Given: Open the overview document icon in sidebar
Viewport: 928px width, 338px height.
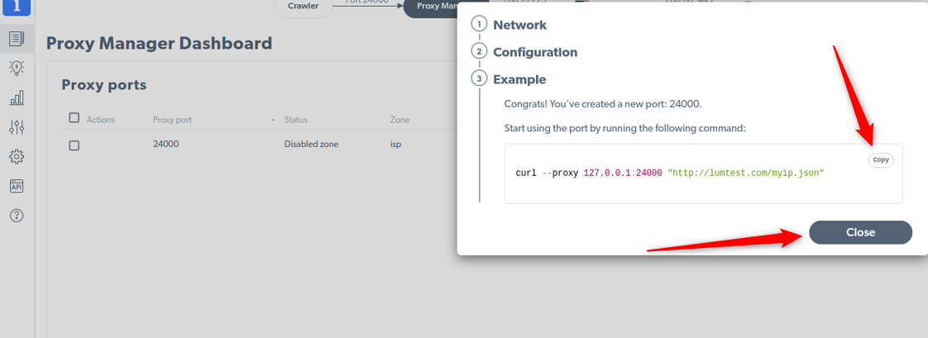Looking at the screenshot, I should [17, 38].
